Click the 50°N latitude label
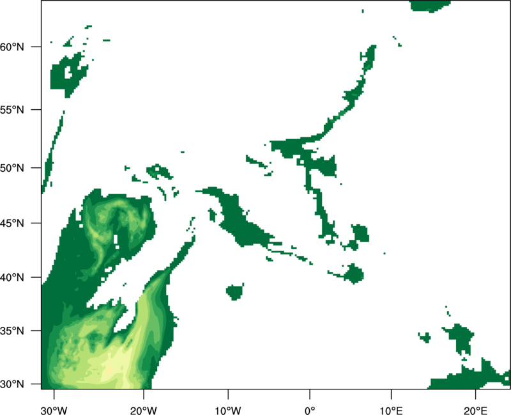 pyautogui.click(x=12, y=168)
